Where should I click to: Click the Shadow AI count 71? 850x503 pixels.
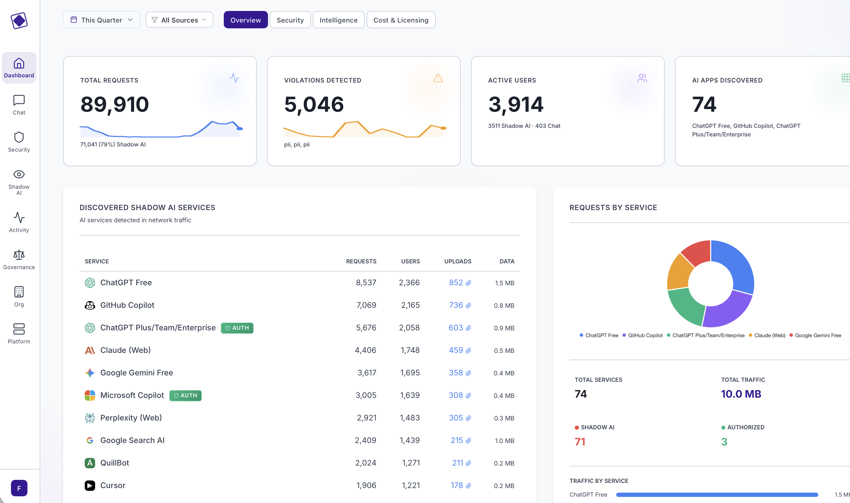click(580, 442)
